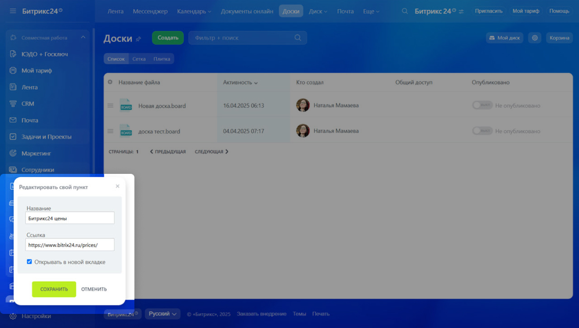Click the file icon of Новая доска.board

coord(126,105)
